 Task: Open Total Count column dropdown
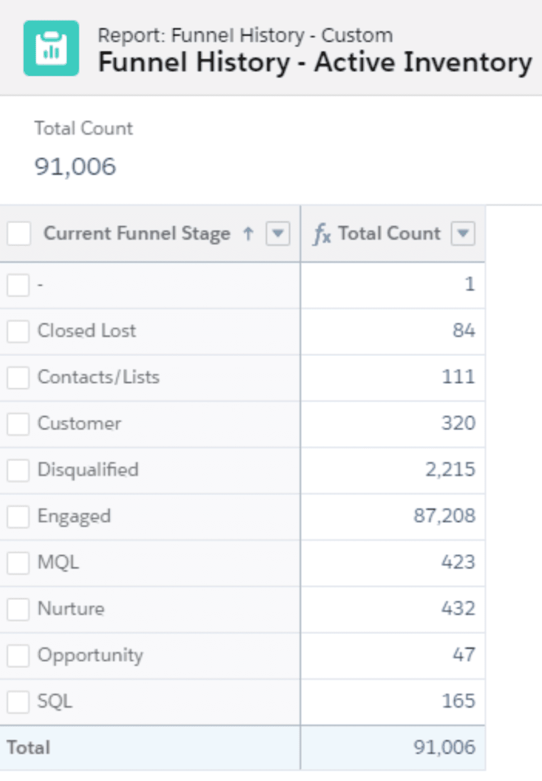pos(463,233)
